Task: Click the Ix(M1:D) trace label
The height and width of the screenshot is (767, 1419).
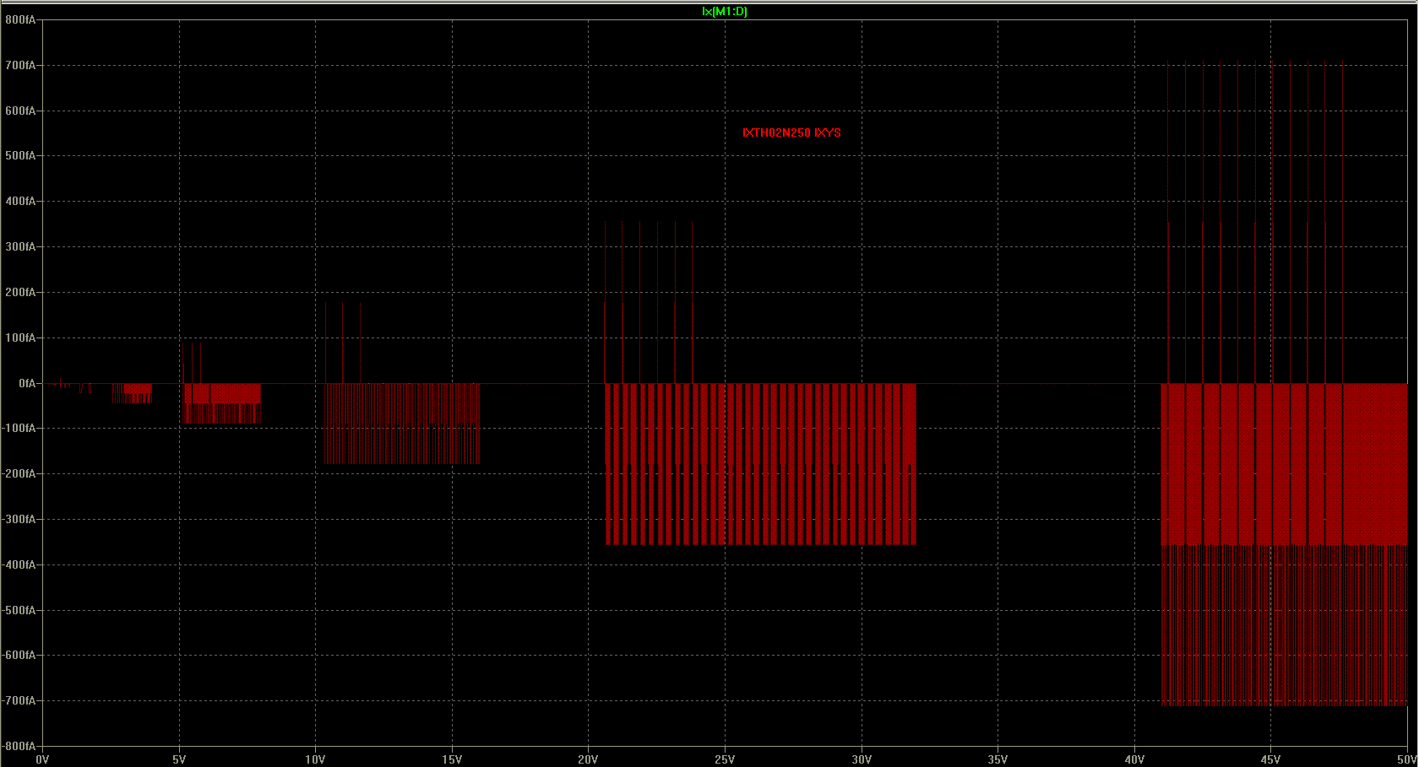Action: pos(725,11)
